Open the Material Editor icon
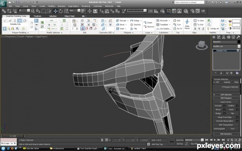The width and height of the screenshot is (242, 151). click(186, 11)
